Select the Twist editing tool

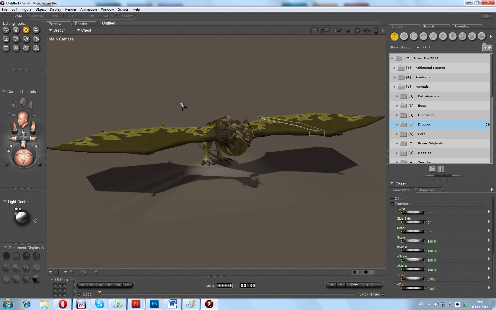[x=16, y=30]
